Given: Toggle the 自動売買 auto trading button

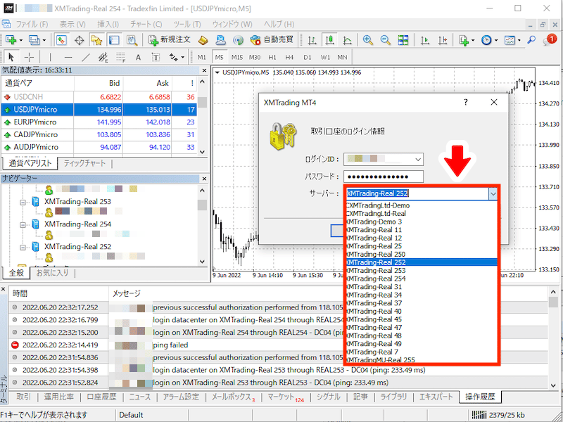Looking at the screenshot, I should [x=272, y=40].
